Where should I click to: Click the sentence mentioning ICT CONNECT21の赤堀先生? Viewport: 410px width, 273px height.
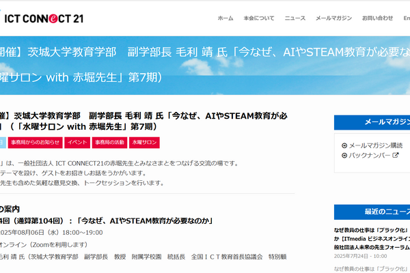click(119, 164)
